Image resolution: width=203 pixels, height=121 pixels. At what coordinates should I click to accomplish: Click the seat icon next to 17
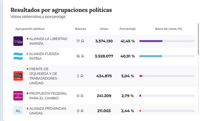point(83,41)
